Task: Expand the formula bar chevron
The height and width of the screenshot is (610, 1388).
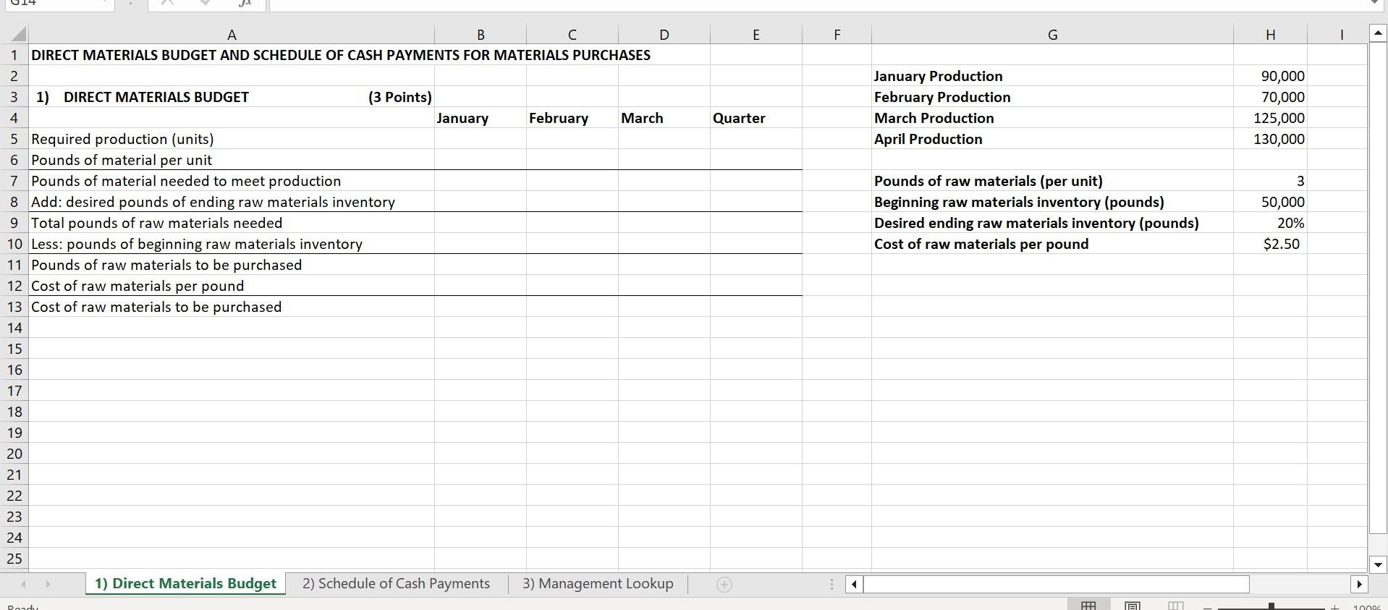Action: 1376,3
